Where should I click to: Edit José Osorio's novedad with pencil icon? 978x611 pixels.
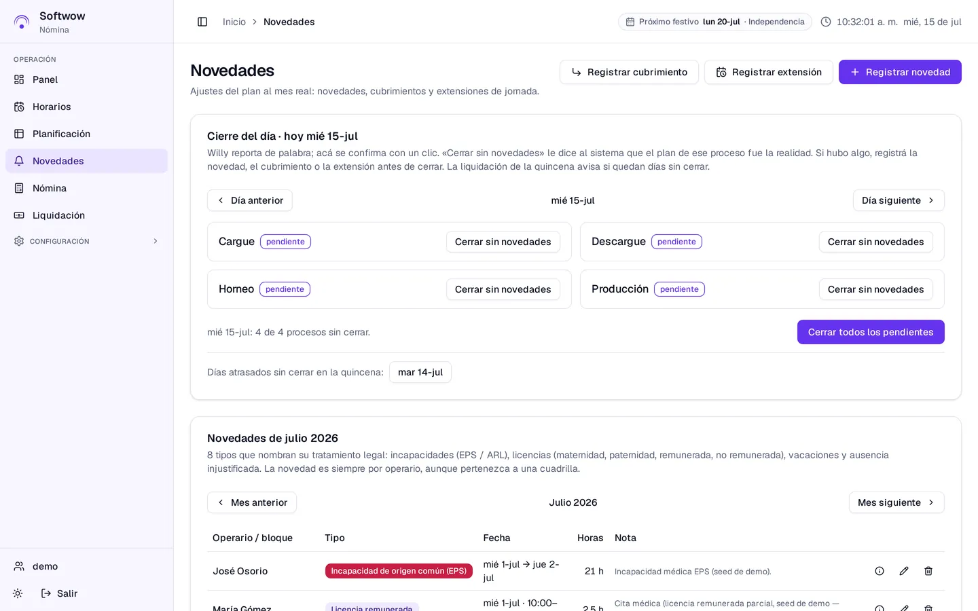904,571
